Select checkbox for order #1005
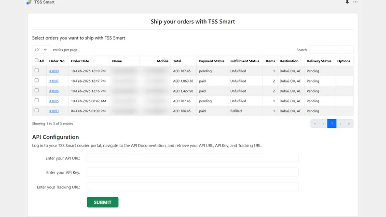This screenshot has width=386, height=217. (x=37, y=100)
